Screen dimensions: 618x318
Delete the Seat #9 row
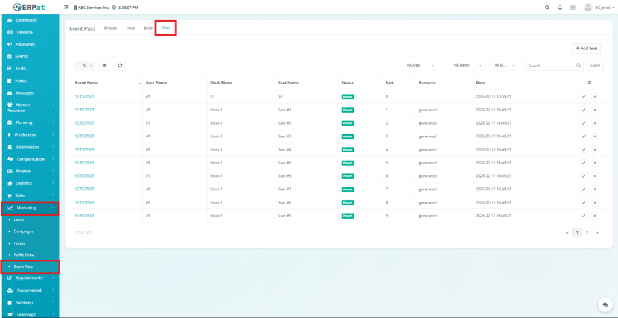pos(594,216)
